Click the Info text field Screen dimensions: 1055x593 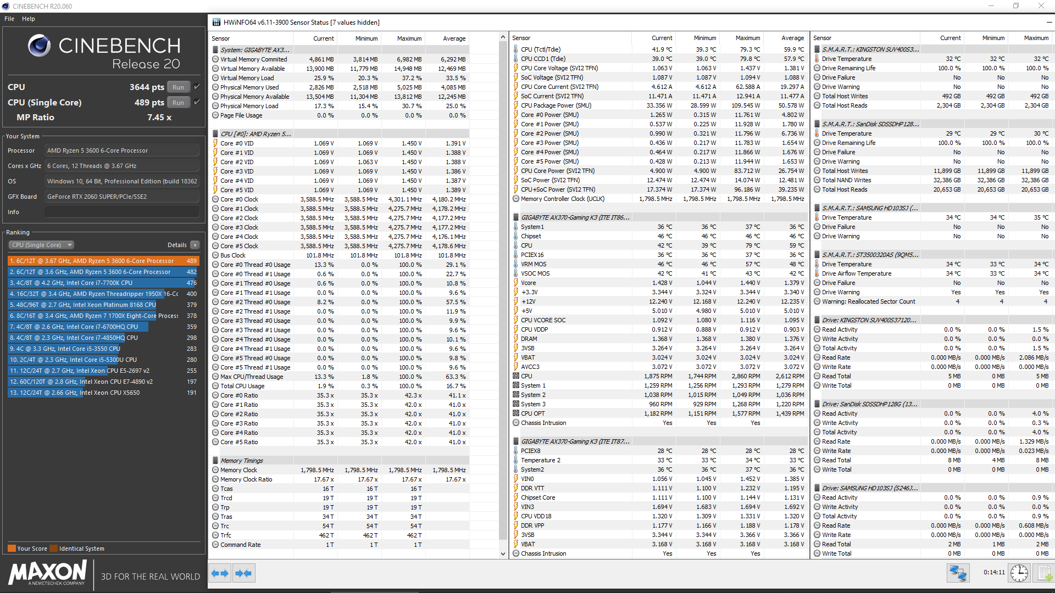[121, 212]
